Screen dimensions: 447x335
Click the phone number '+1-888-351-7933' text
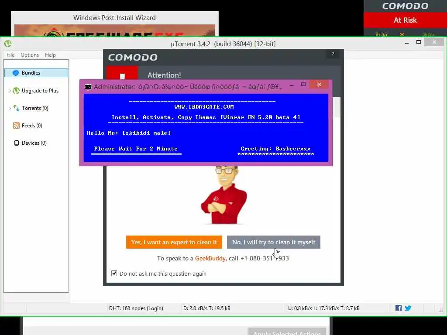click(265, 258)
